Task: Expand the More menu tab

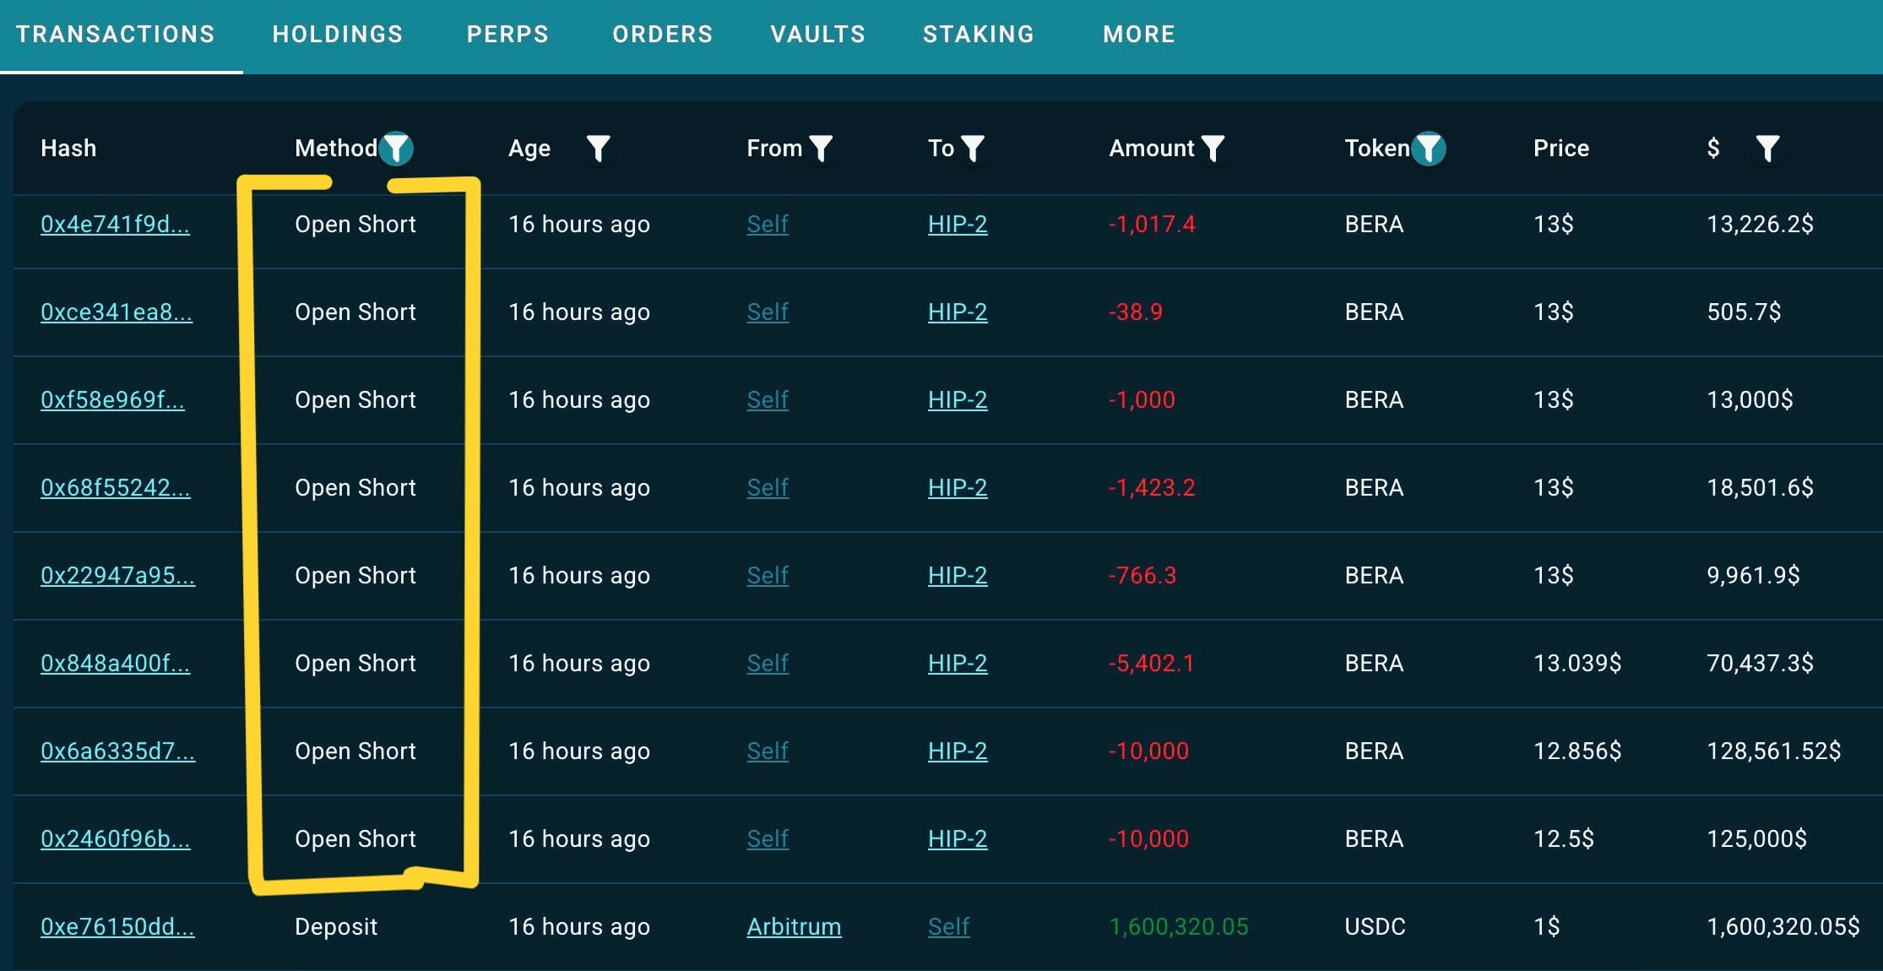Action: pos(1139,35)
